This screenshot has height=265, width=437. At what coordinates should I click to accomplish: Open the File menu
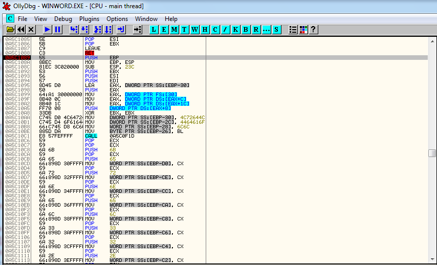click(23, 19)
